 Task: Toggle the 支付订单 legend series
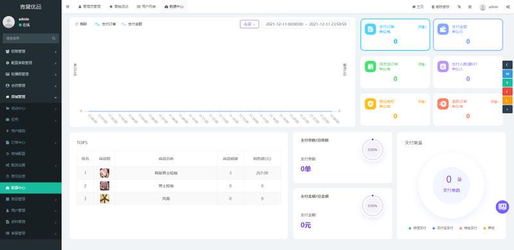[105, 24]
